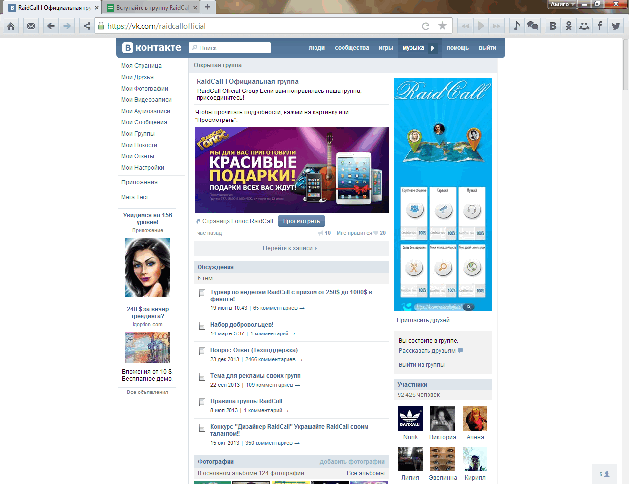Screen dimensions: 629x484
Task: Open member Nurik's avatar
Action: pos(410,419)
